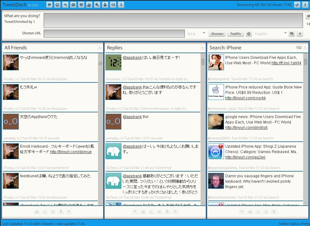Refresh using the top-right arrows icon
Viewport: 310px width, 226px height.
pos(297,5)
